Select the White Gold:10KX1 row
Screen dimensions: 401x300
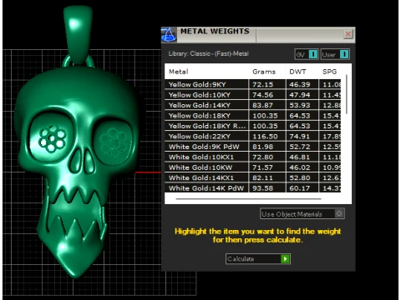coord(252,157)
